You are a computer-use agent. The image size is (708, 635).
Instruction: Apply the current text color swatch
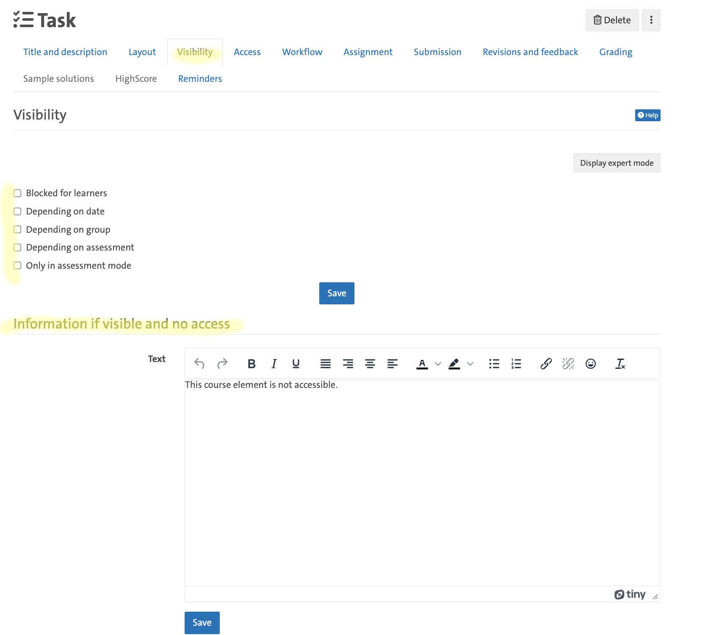422,364
